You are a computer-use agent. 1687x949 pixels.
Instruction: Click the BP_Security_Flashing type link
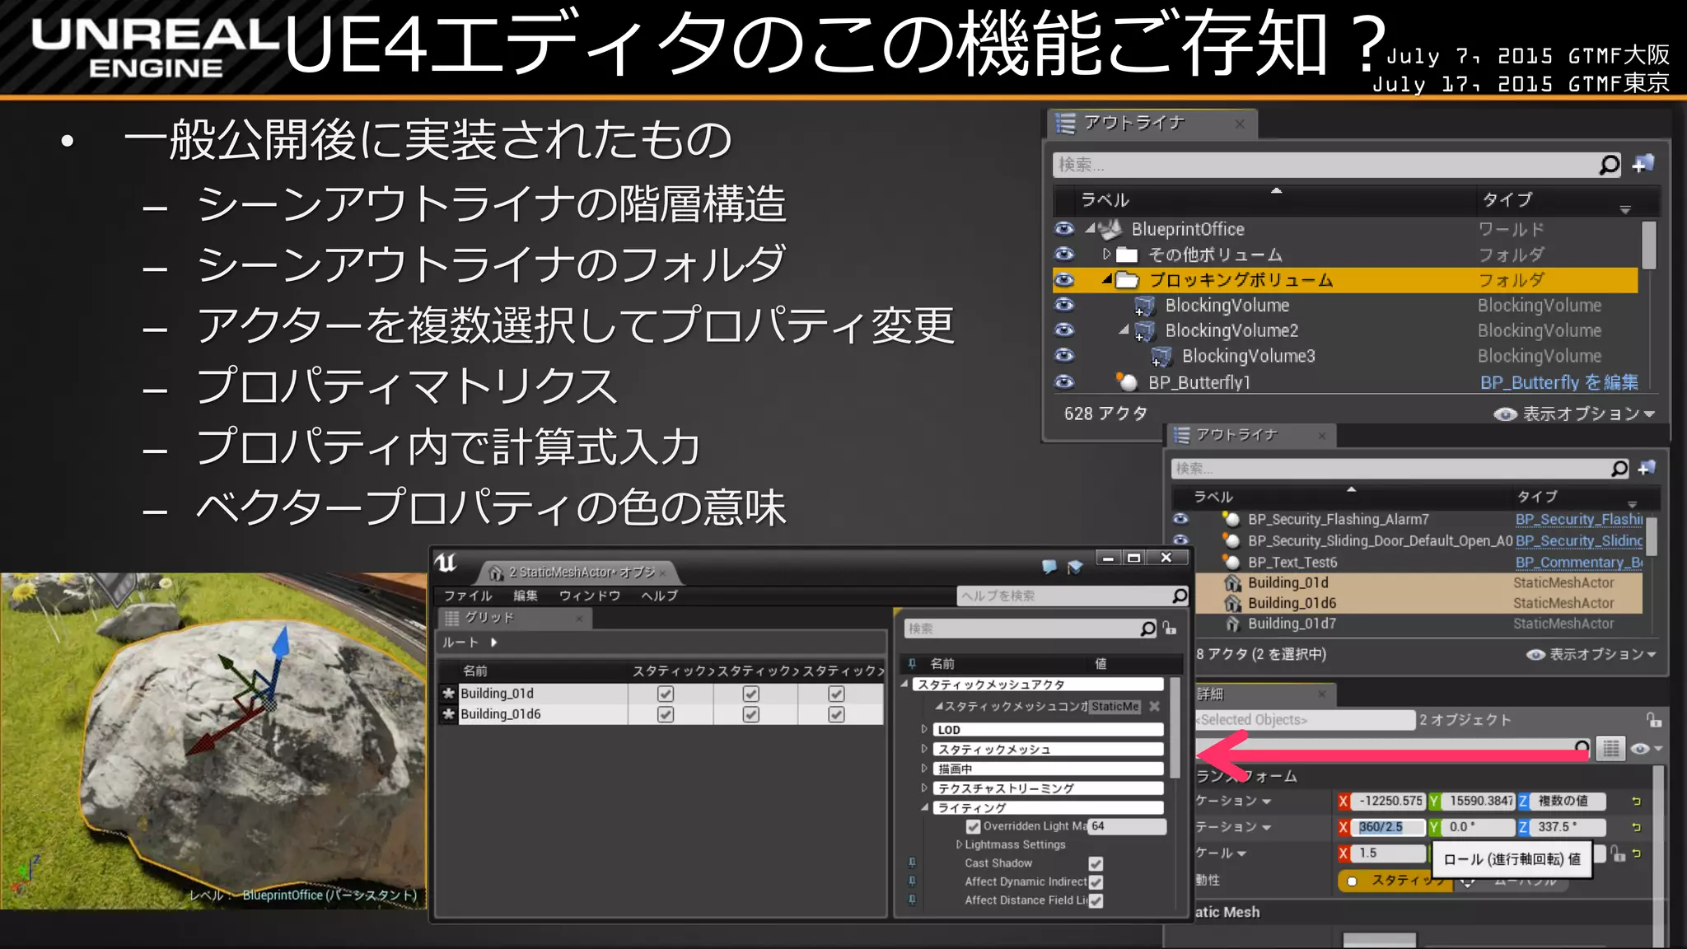[x=1578, y=519]
